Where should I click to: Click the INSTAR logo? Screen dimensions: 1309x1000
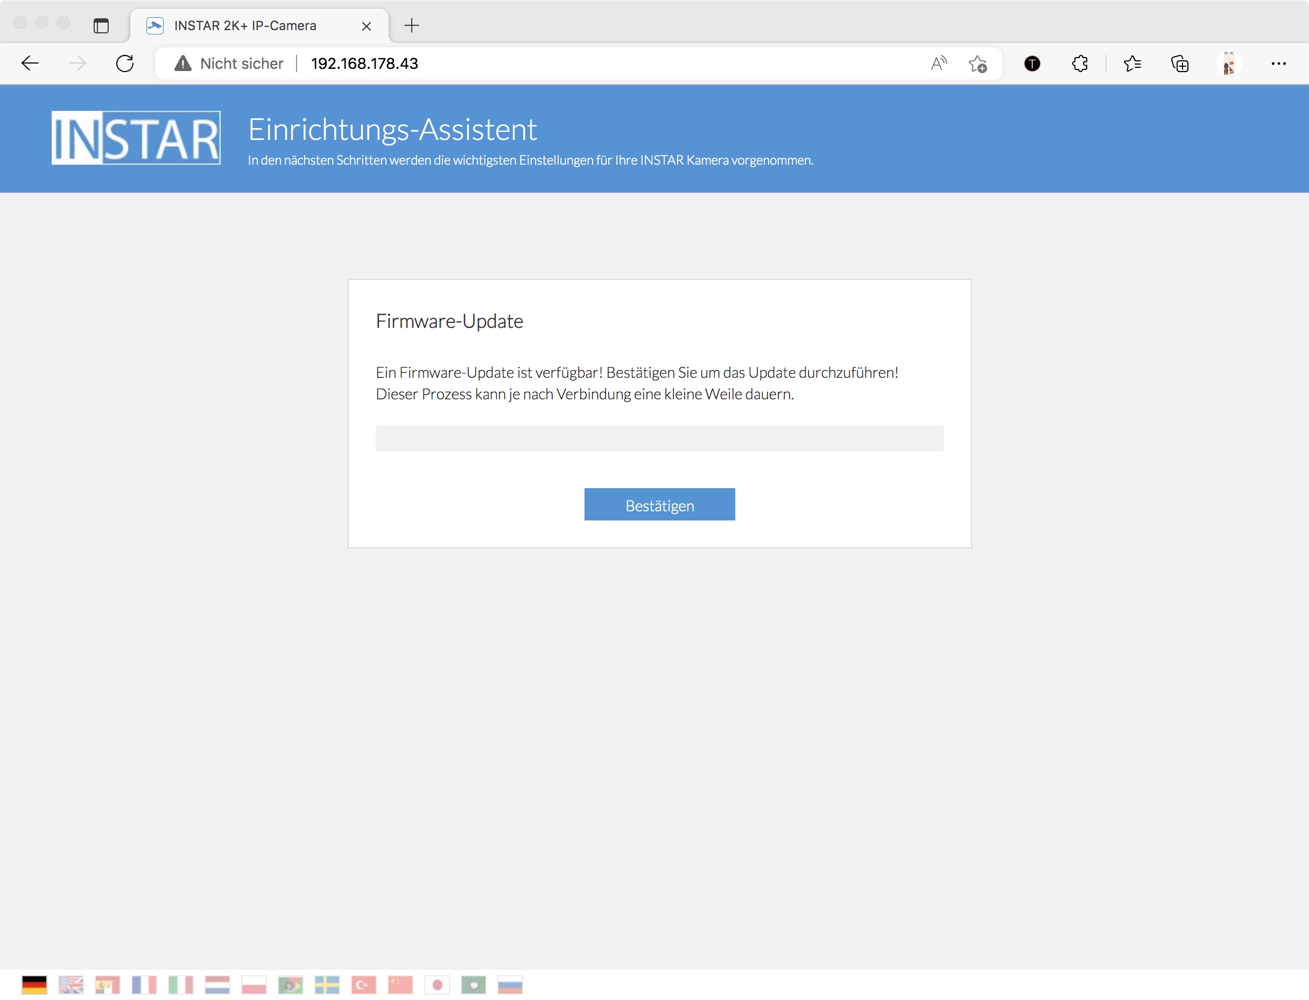click(x=136, y=137)
